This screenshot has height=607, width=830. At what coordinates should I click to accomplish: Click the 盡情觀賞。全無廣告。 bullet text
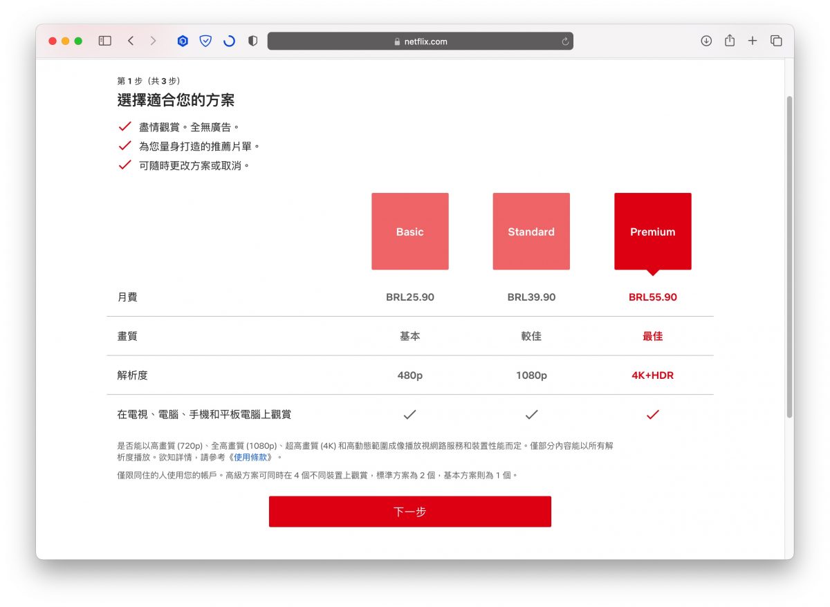coord(190,127)
